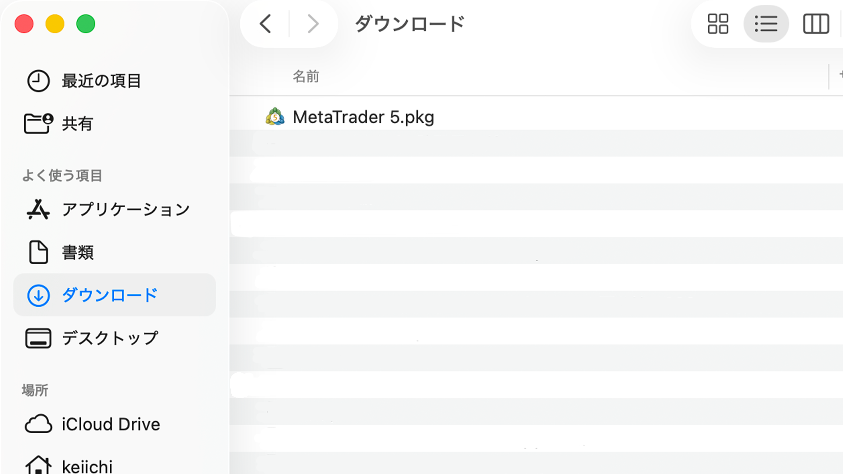This screenshot has height=474, width=843.
Task: Open 最近の項目 in sidebar
Action: (101, 81)
